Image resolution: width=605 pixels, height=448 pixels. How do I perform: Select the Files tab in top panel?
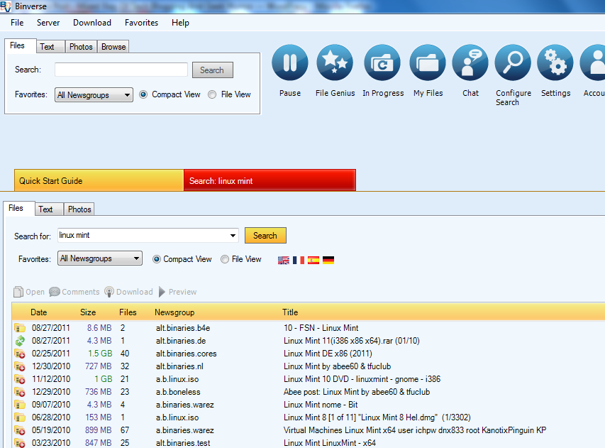[21, 45]
